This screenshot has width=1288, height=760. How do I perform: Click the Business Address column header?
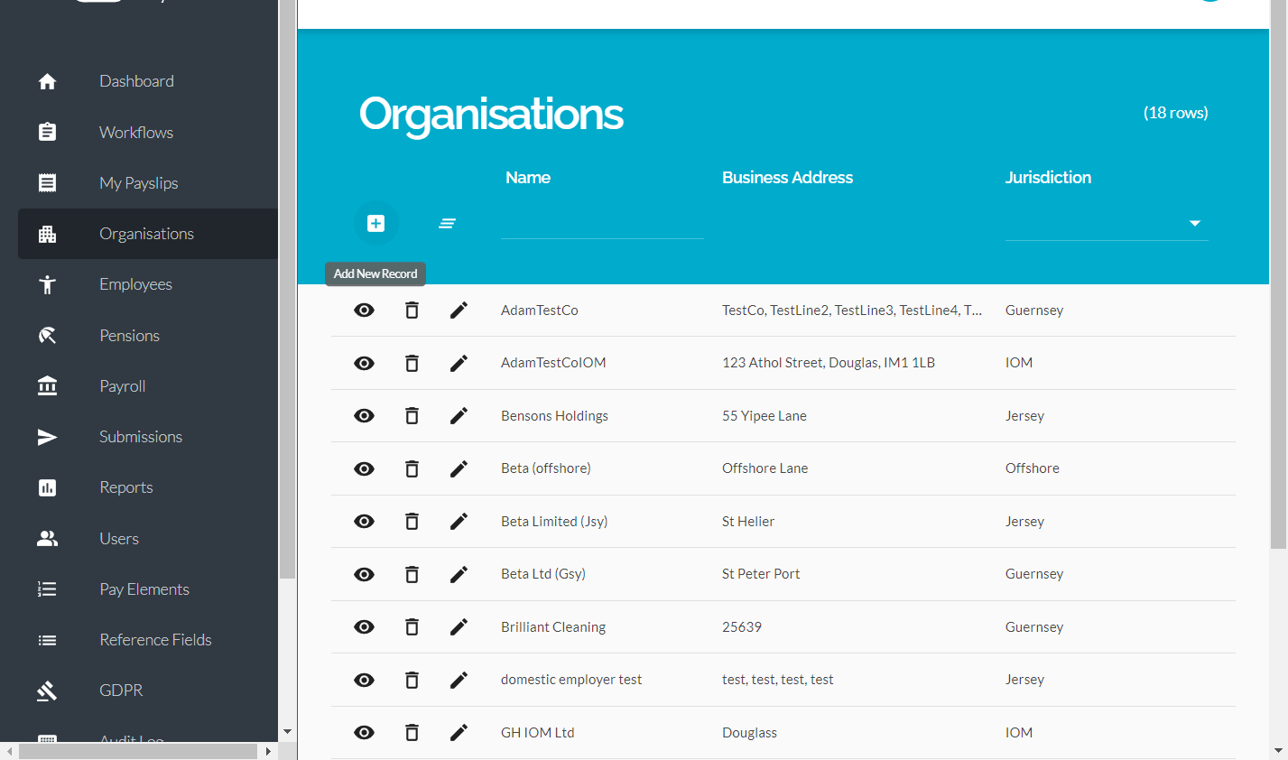click(x=787, y=178)
